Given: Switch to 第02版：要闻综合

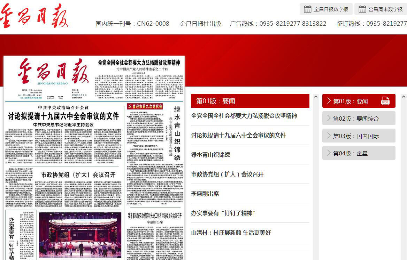Looking at the screenshot, I should [x=355, y=119].
